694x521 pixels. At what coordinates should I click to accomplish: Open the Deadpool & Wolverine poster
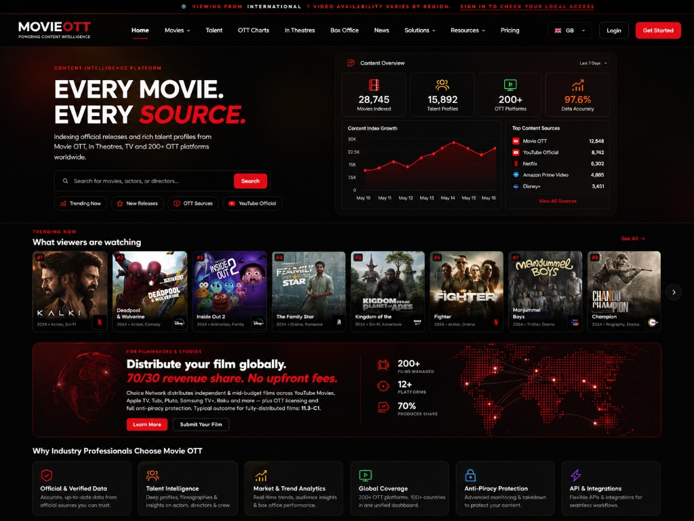tap(150, 291)
